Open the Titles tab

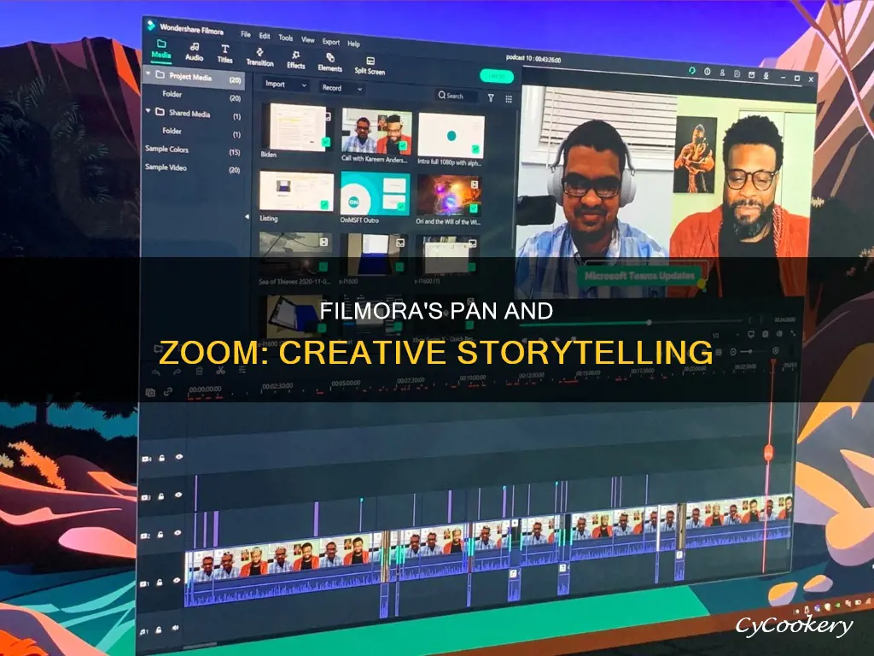[x=224, y=54]
